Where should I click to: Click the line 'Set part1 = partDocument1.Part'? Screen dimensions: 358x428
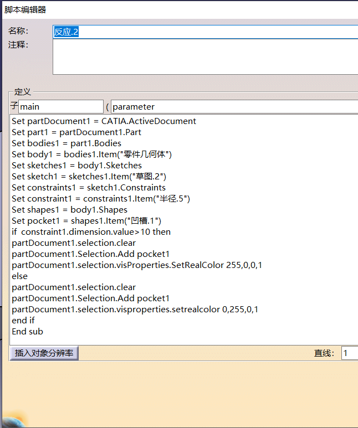(76, 132)
